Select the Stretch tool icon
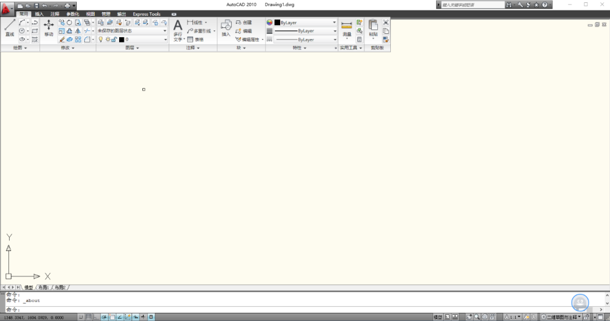The image size is (610, 321). coord(78,22)
